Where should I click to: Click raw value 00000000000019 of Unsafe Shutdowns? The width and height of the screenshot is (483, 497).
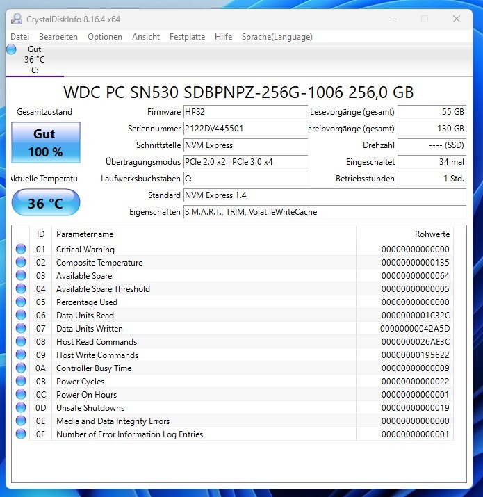[x=415, y=408]
